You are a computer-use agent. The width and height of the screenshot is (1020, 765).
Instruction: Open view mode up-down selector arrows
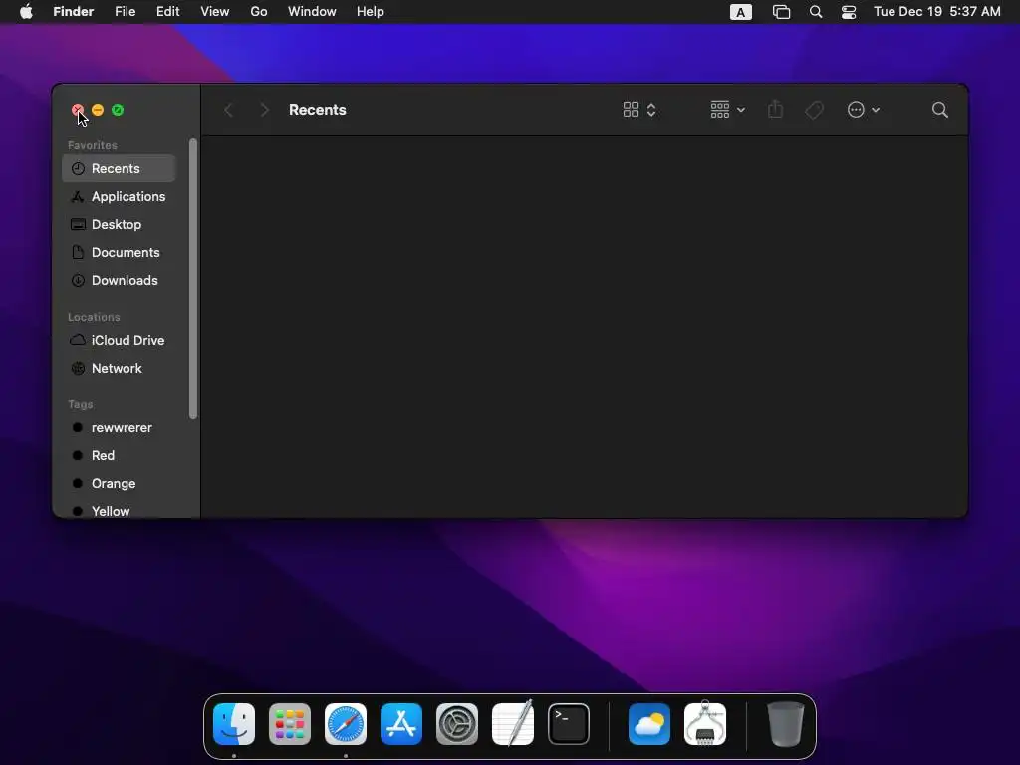[x=651, y=110]
